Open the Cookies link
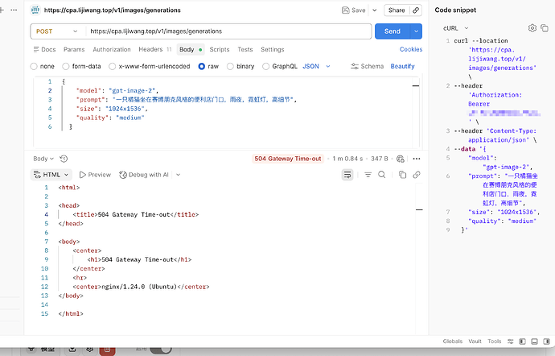Screen dimensions: 555x356 point(411,49)
